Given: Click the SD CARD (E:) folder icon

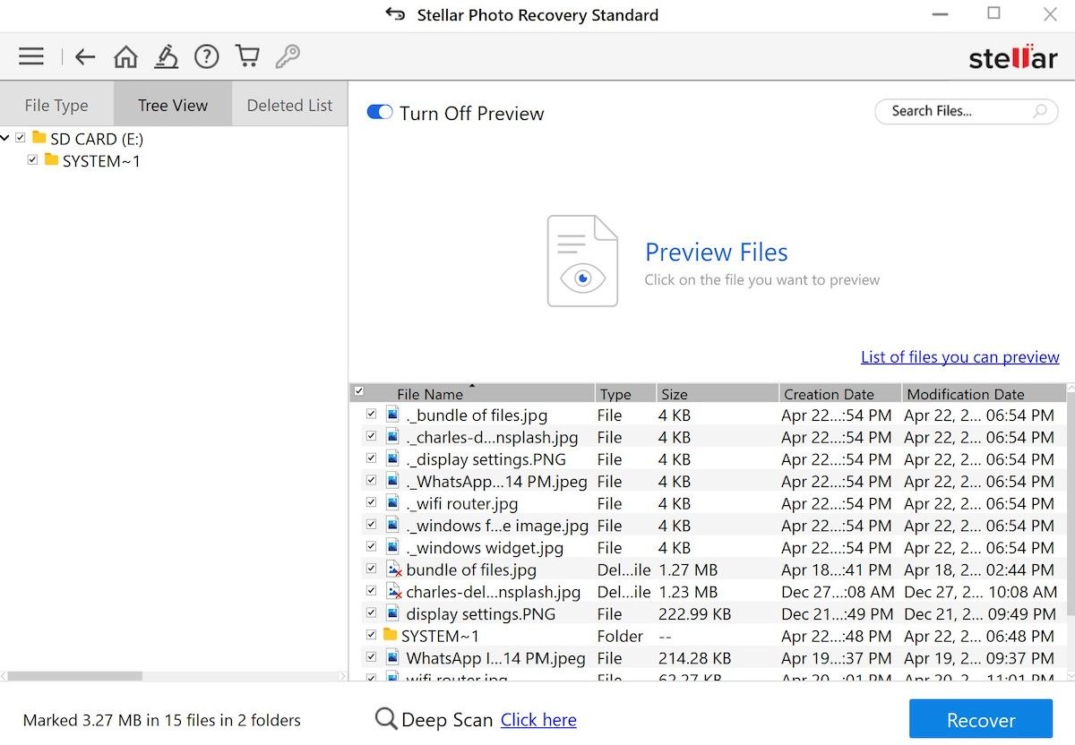Looking at the screenshot, I should (x=39, y=138).
